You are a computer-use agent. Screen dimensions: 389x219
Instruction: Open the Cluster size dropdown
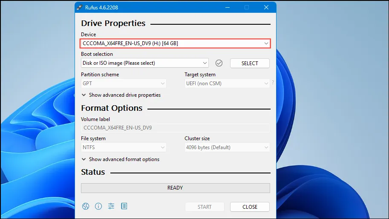tap(227, 147)
